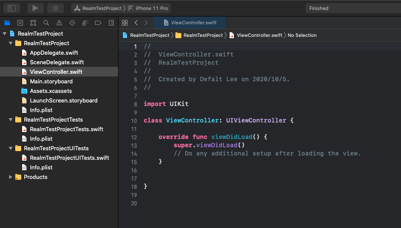
Task: Click line number 12 in the gutter
Action: pos(134,137)
